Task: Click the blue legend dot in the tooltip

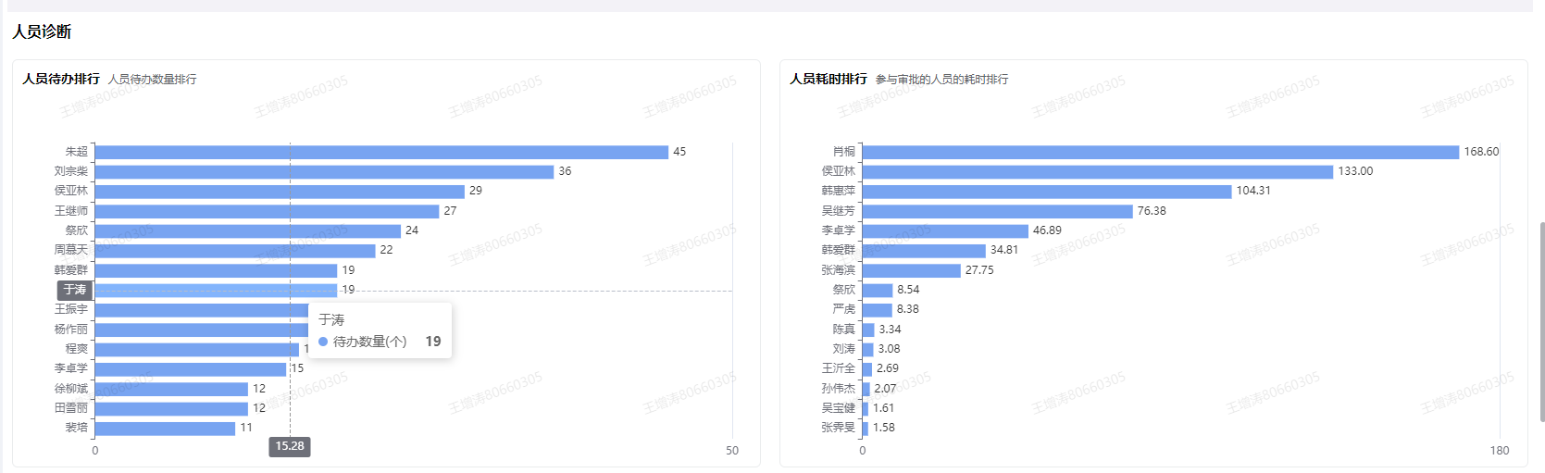Action: (x=323, y=342)
